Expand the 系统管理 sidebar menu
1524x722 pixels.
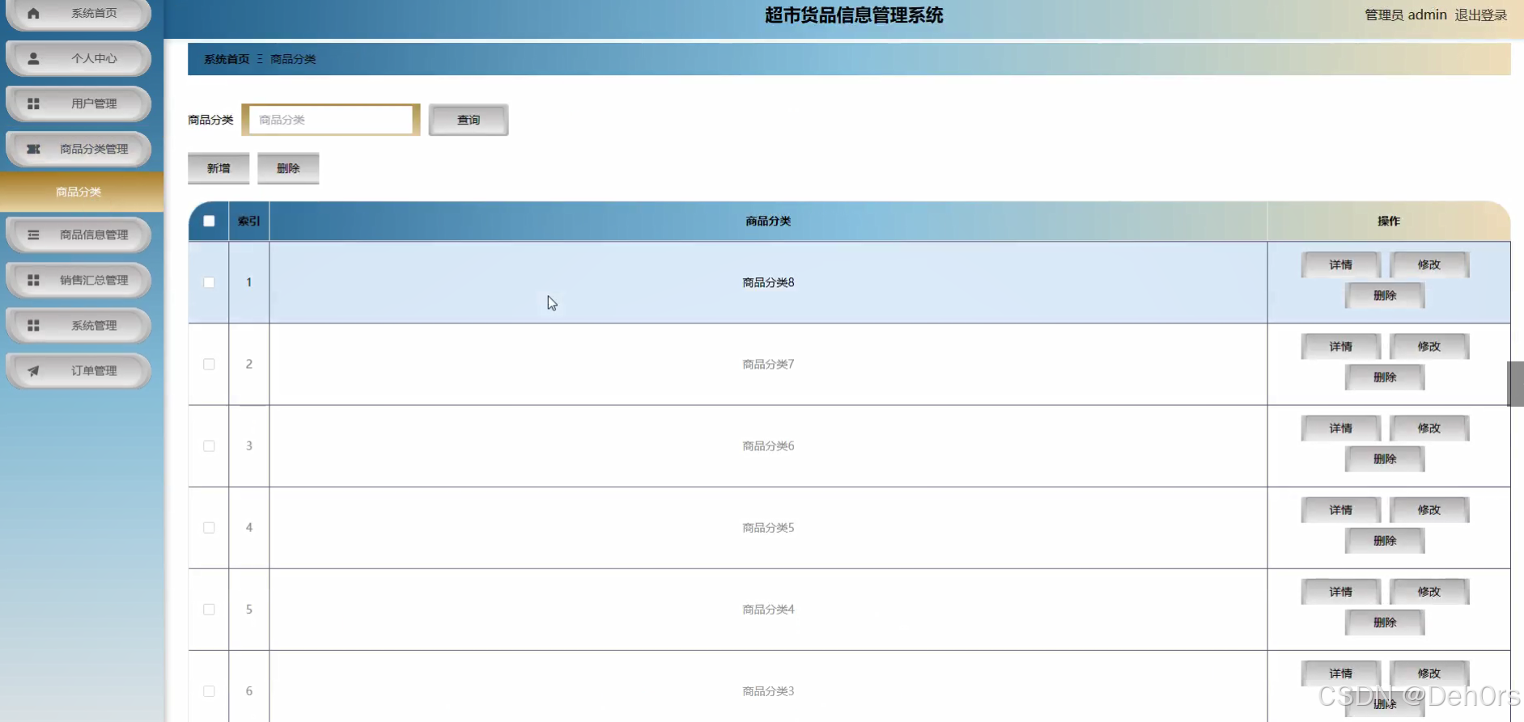point(79,325)
